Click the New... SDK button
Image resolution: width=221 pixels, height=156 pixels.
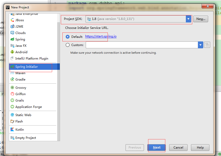(x=201, y=19)
